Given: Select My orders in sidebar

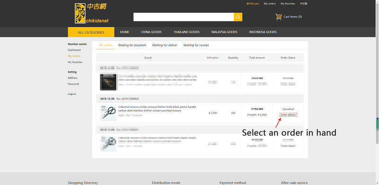Looking at the screenshot, I should (x=74, y=56).
